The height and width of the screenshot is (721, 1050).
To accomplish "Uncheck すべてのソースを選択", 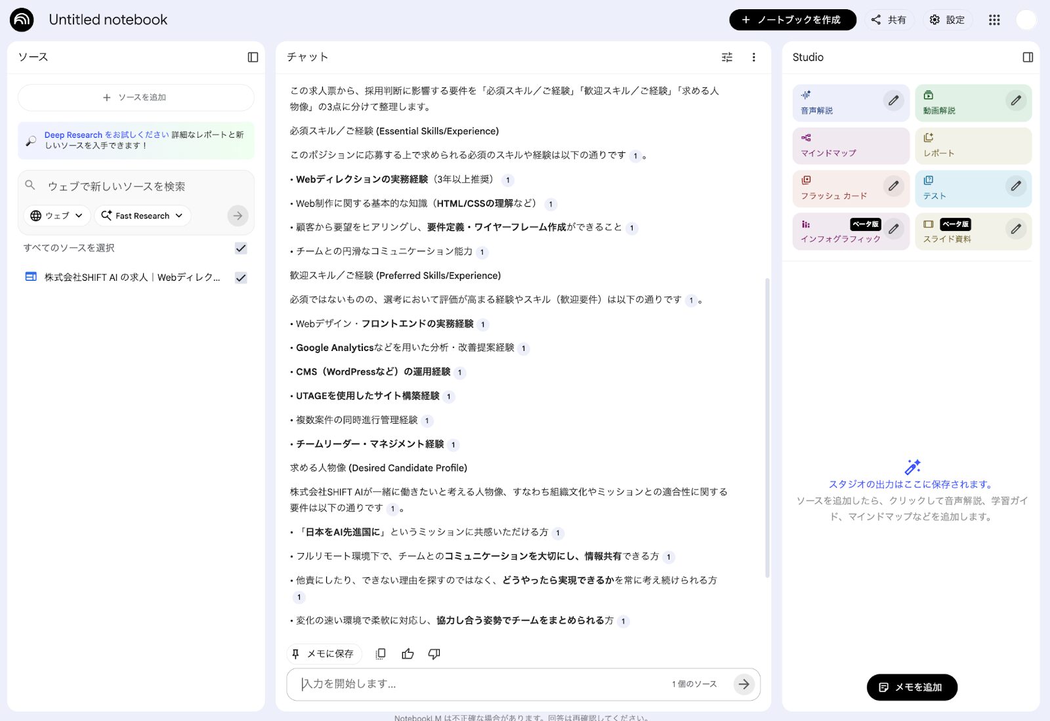I will (241, 248).
